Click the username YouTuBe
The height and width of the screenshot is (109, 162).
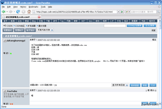tap(12, 91)
